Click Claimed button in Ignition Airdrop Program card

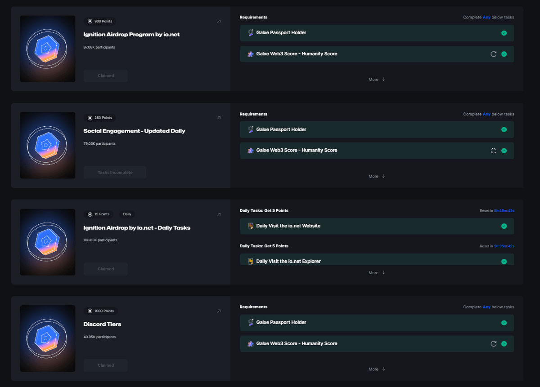pyautogui.click(x=106, y=76)
